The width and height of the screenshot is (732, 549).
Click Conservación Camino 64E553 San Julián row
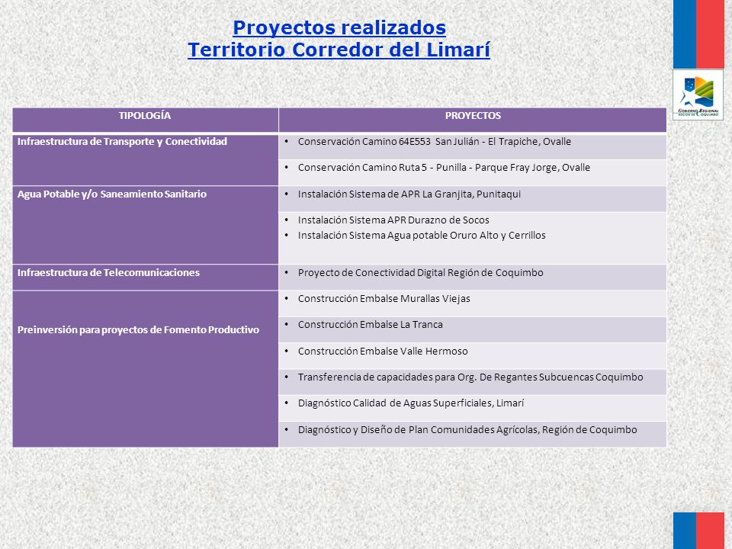pyautogui.click(x=473, y=146)
